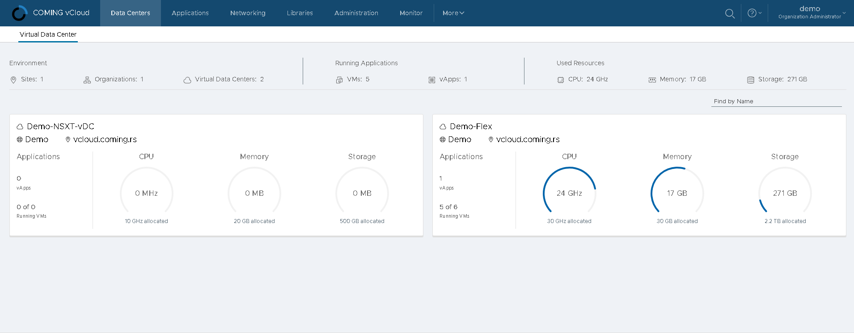This screenshot has width=854, height=333.
Task: Open the Administration menu
Action: pyautogui.click(x=356, y=13)
